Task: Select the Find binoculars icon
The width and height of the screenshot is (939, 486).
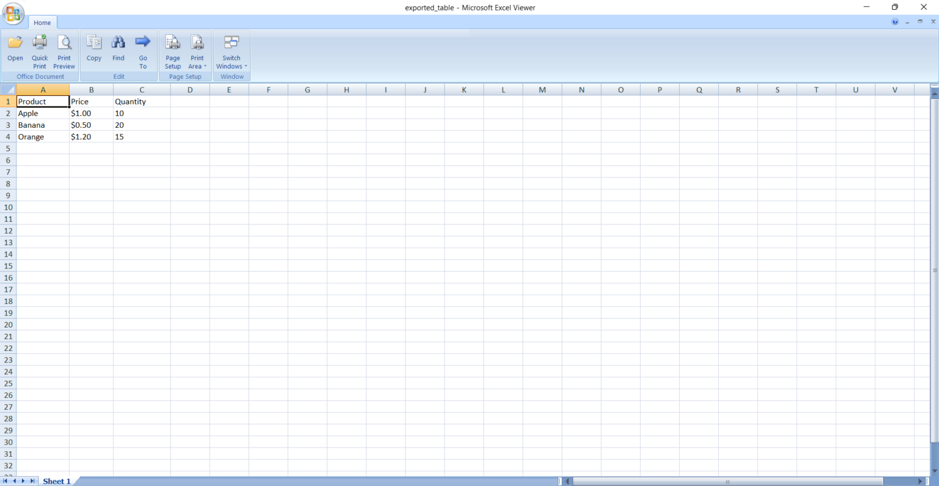Action: coord(118,42)
